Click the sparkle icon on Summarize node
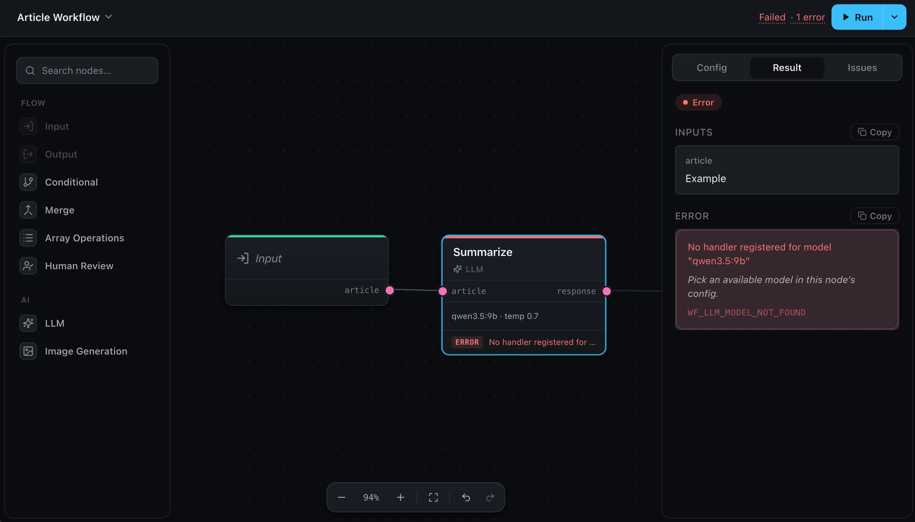The image size is (915, 522). tap(457, 269)
